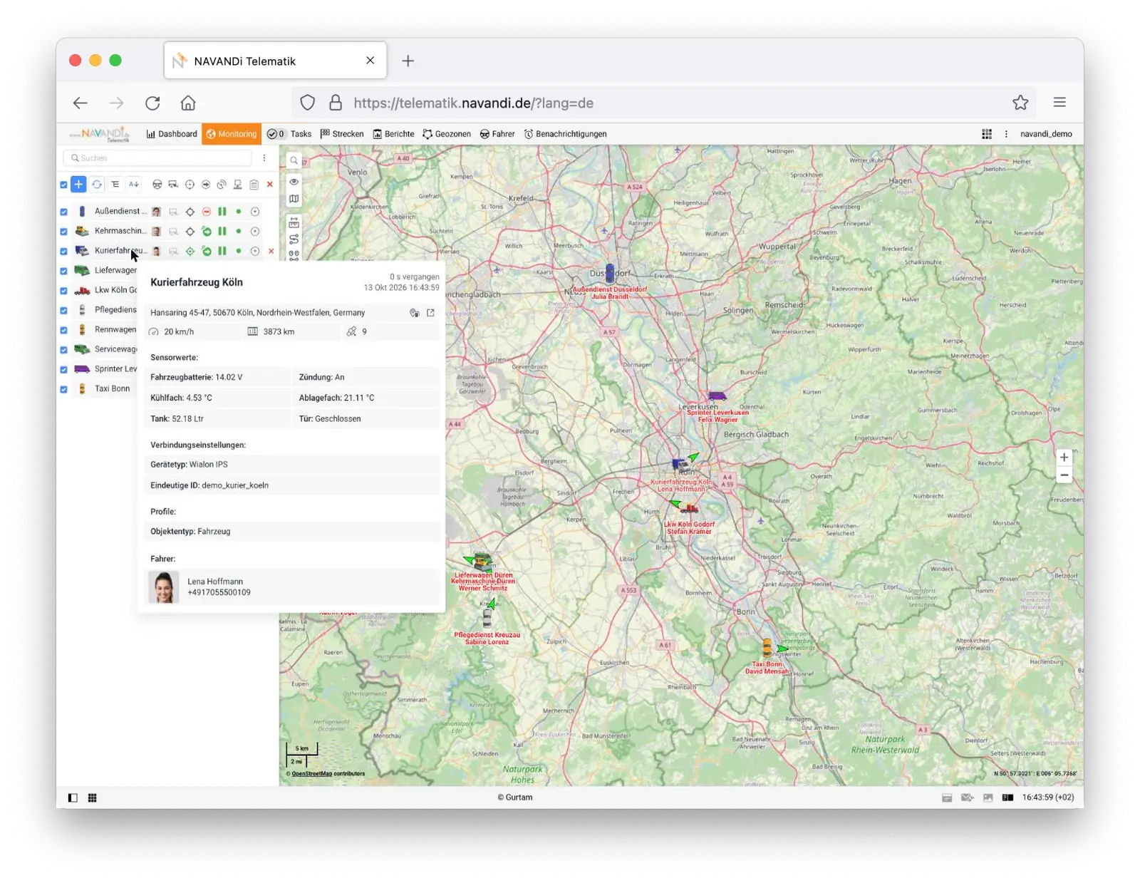The width and height of the screenshot is (1140, 883).
Task: Go to the Benachrichtigungen tab
Action: [x=566, y=134]
